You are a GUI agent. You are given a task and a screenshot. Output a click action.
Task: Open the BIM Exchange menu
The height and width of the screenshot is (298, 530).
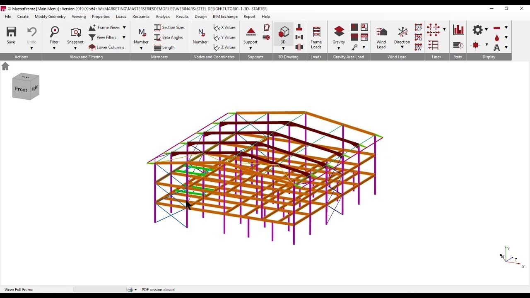(225, 17)
